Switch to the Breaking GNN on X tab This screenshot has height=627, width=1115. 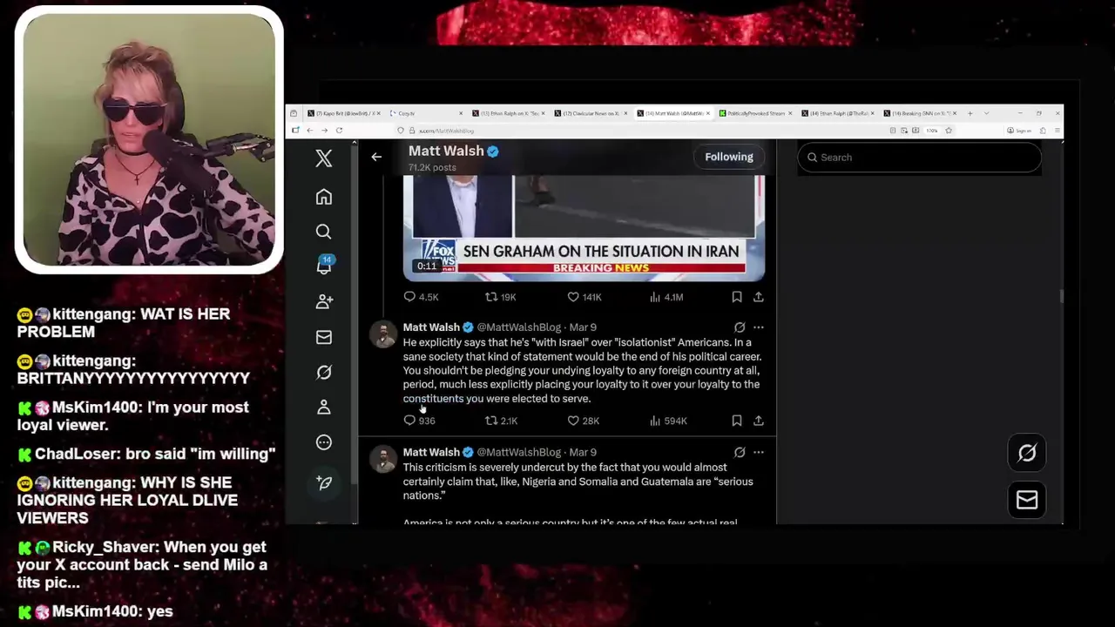pos(920,113)
